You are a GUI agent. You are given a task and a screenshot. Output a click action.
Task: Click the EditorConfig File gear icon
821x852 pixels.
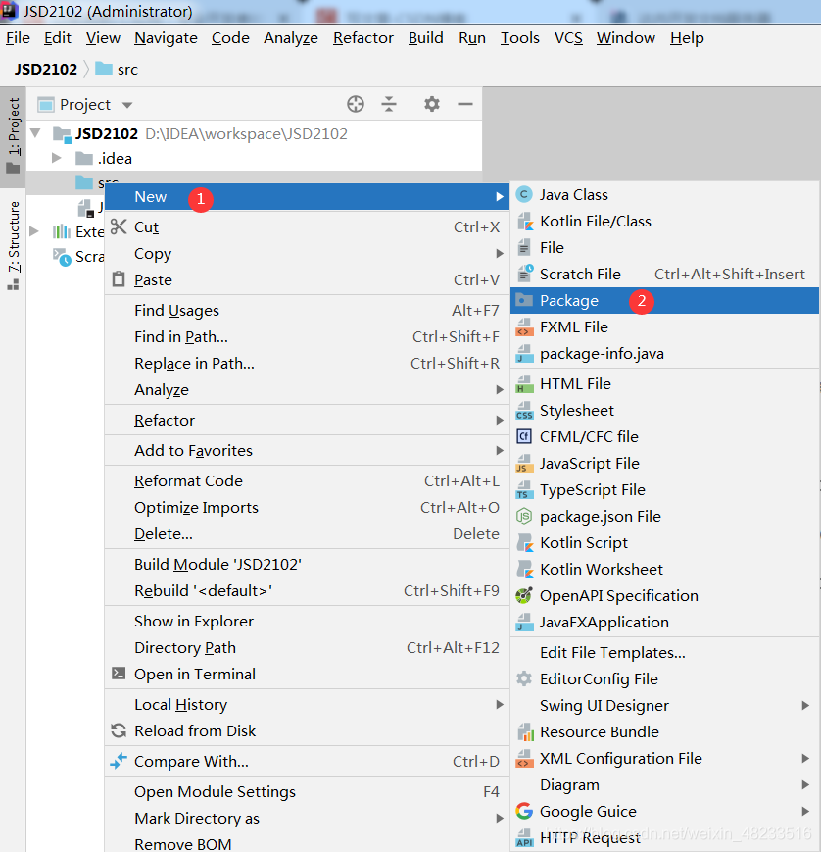click(524, 678)
